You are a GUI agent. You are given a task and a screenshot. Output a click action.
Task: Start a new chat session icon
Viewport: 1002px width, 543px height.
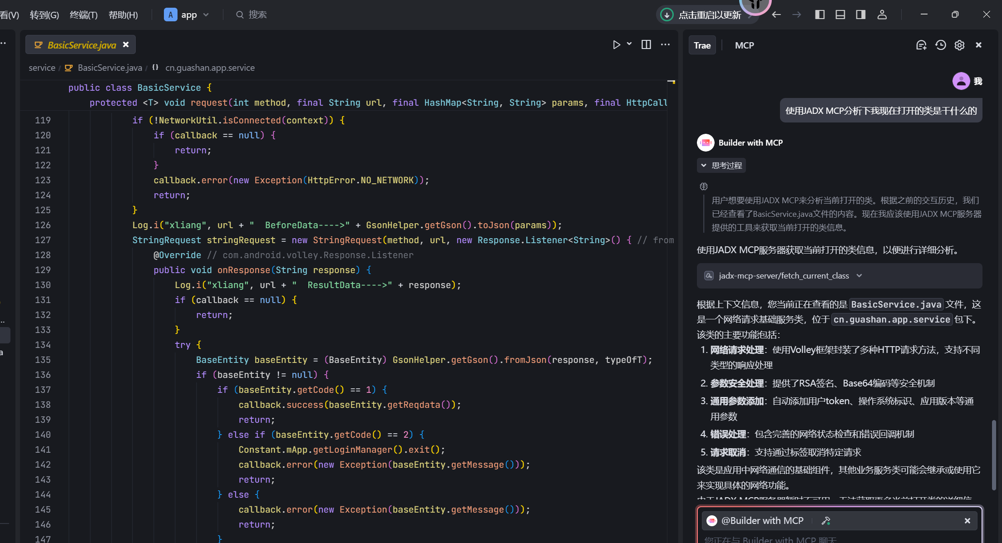coord(921,45)
